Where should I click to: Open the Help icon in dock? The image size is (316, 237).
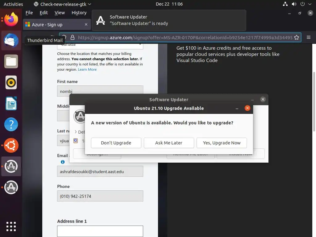coord(11,124)
